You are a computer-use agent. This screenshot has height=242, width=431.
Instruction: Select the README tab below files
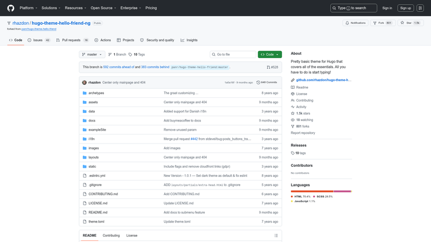pos(89,236)
